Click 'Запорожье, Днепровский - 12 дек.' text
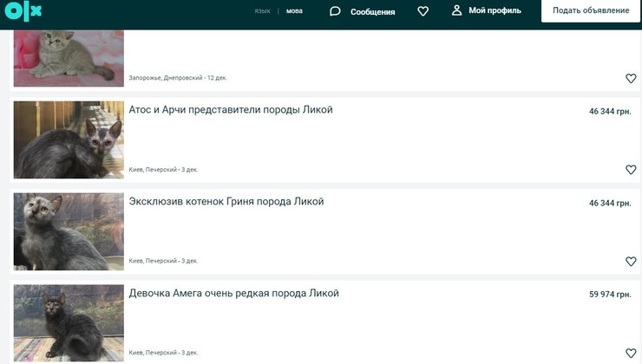642x364 pixels. [x=178, y=78]
